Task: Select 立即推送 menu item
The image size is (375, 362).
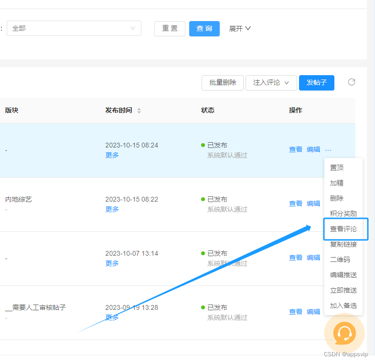Action: (343, 290)
